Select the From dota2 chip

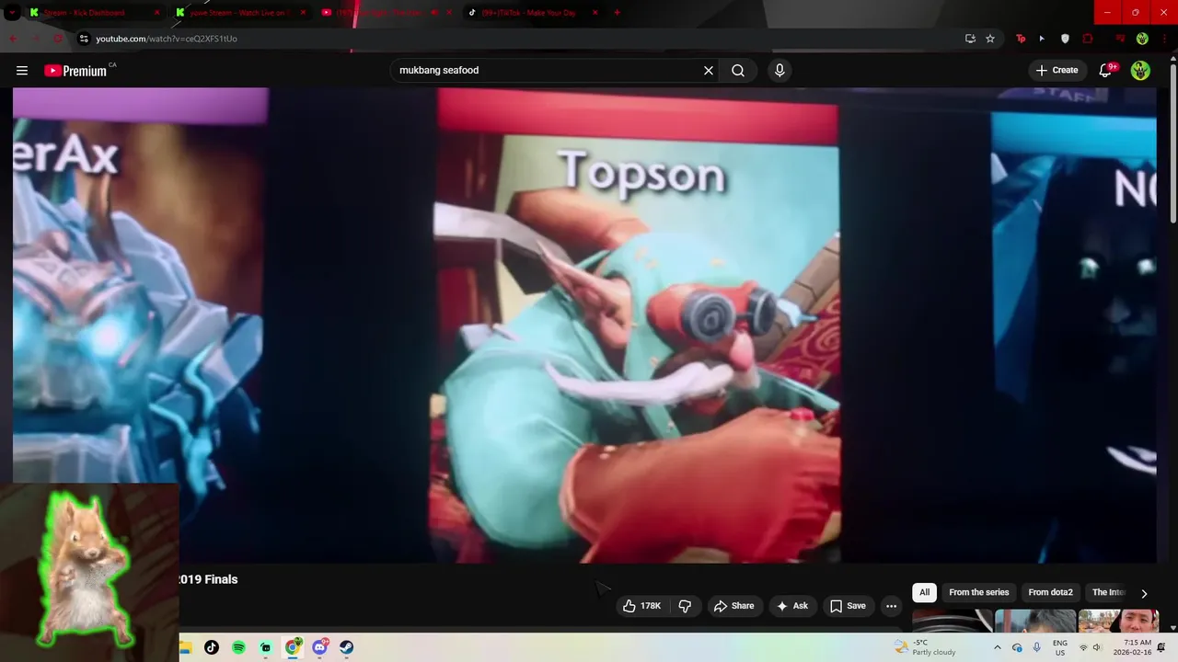pyautogui.click(x=1050, y=593)
